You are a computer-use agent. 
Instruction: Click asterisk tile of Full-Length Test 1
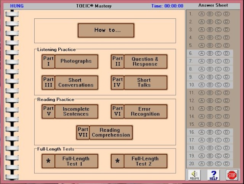[x=48, y=161]
